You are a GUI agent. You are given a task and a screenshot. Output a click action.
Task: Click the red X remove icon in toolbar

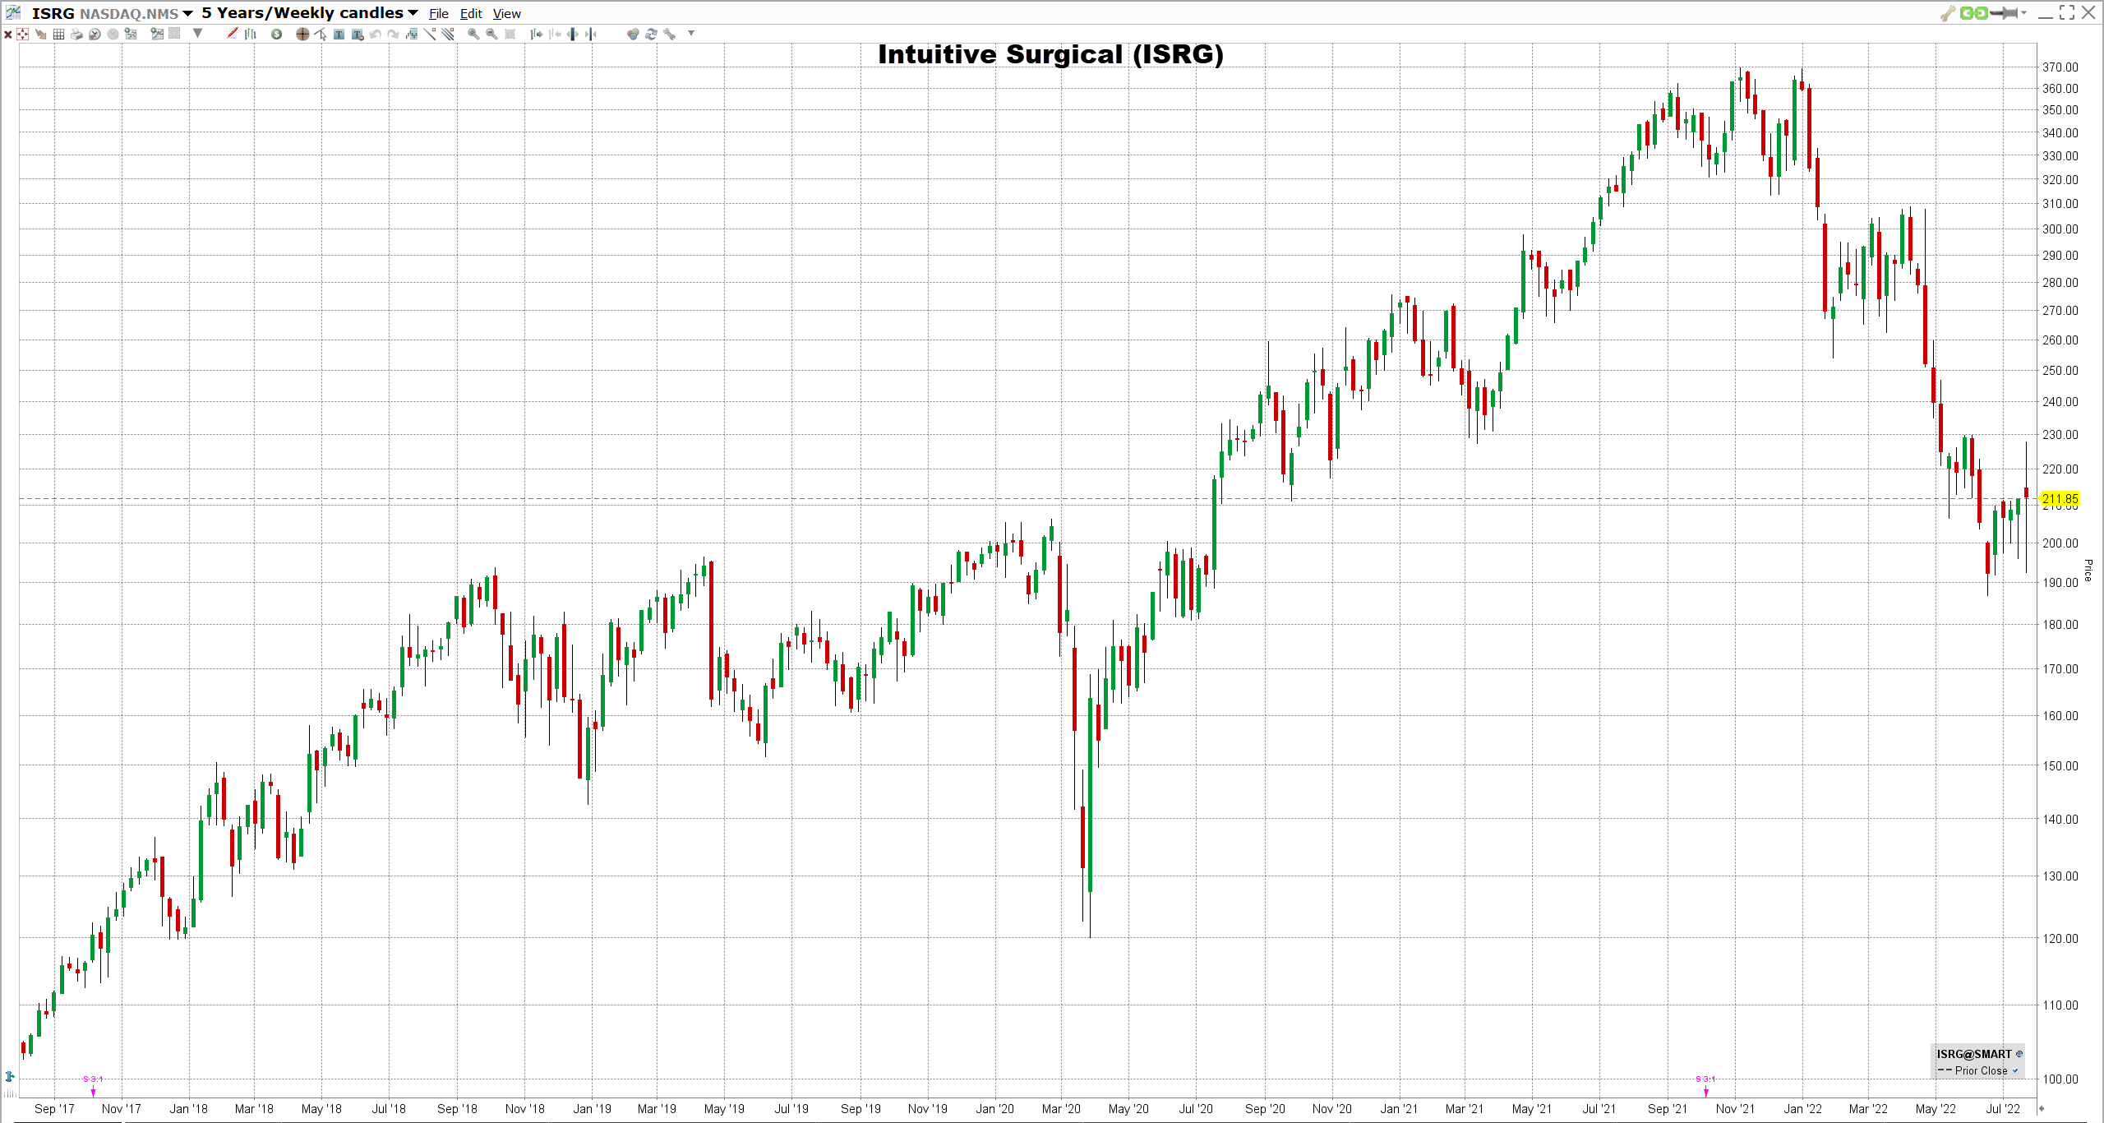(8, 35)
